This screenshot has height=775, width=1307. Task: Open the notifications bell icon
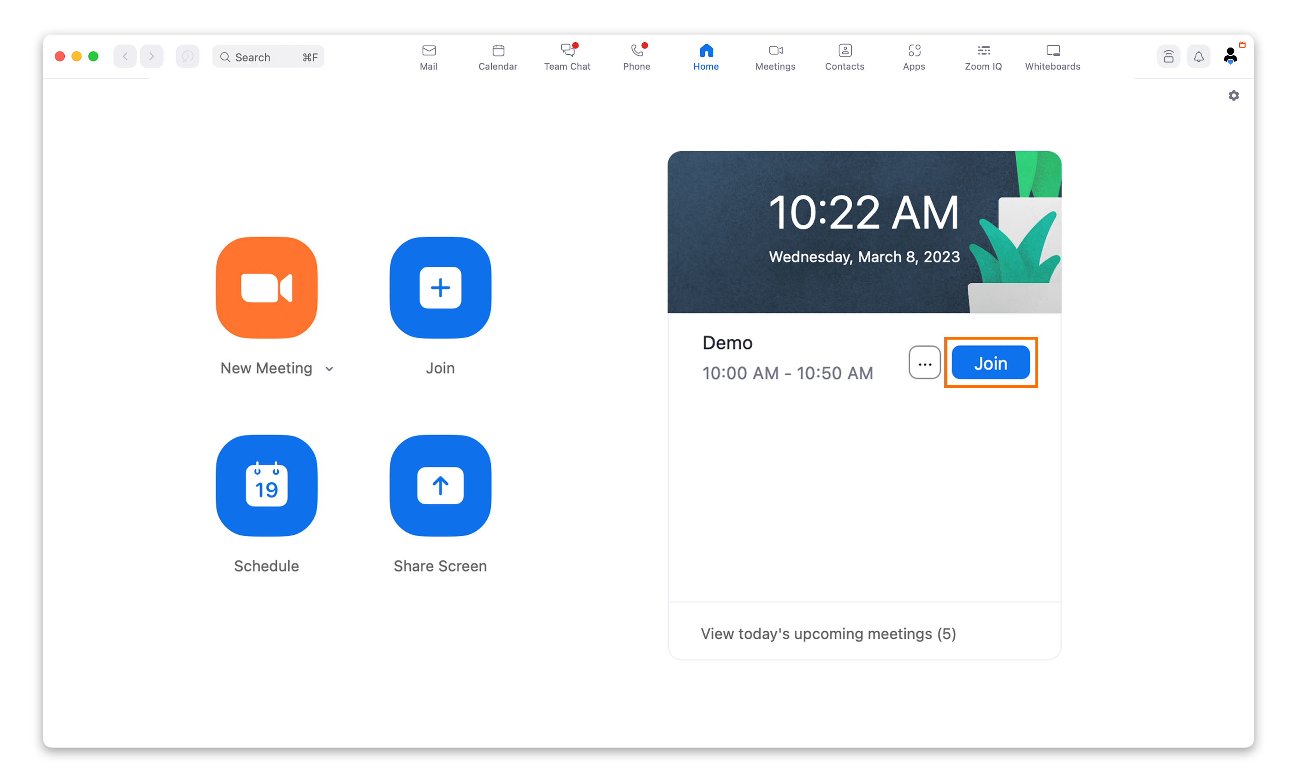coord(1198,57)
